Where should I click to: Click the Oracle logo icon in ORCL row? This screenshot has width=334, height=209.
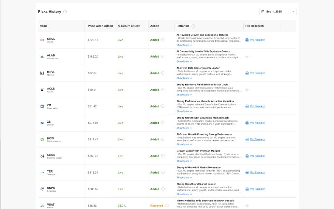click(42, 40)
